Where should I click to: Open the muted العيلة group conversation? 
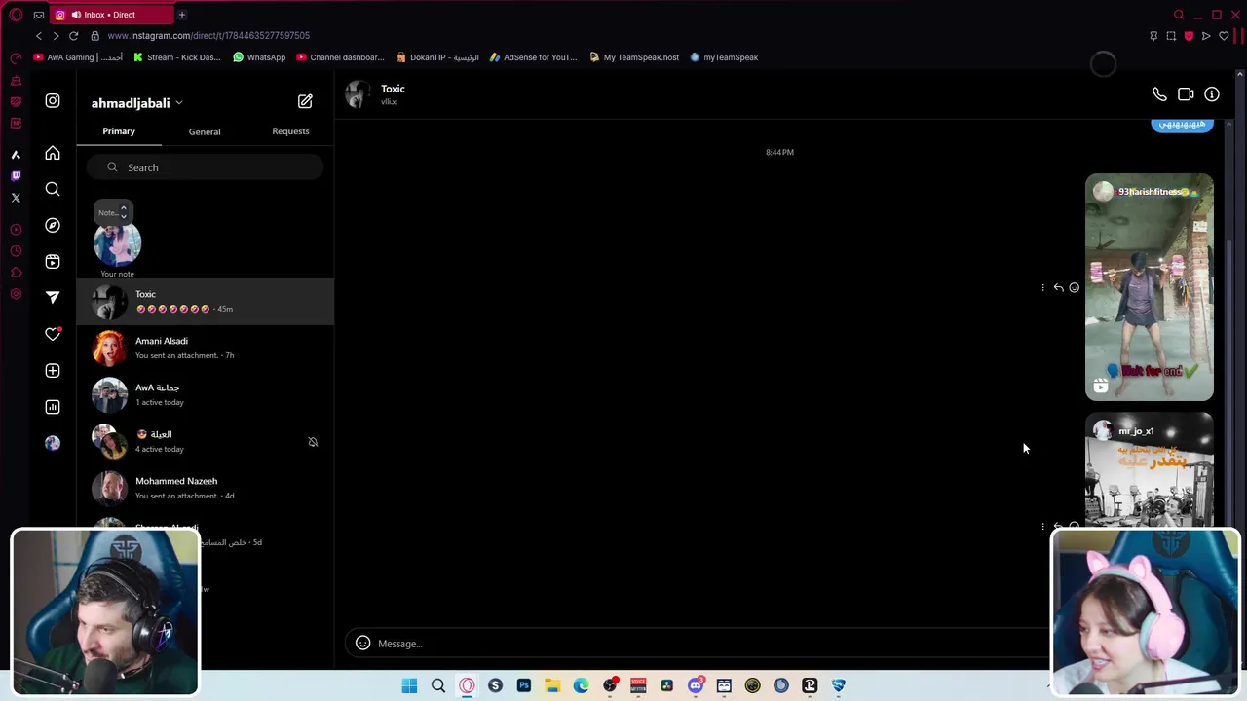pyautogui.click(x=206, y=442)
